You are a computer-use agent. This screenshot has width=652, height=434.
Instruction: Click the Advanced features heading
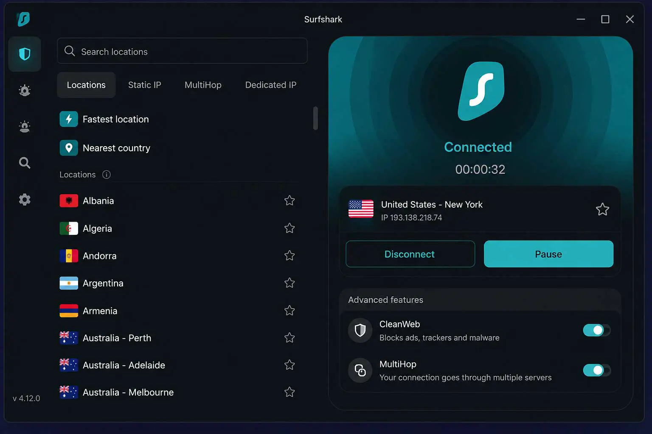(385, 300)
